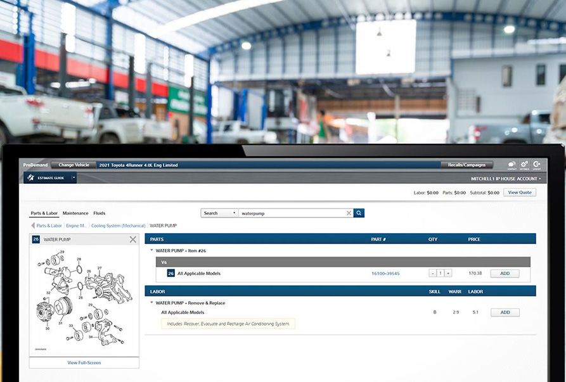Open the Search type dropdown
The height and width of the screenshot is (382, 566).
click(219, 213)
